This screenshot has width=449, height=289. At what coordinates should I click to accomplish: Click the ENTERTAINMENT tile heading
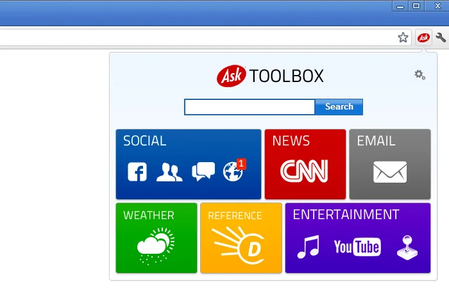click(x=346, y=215)
